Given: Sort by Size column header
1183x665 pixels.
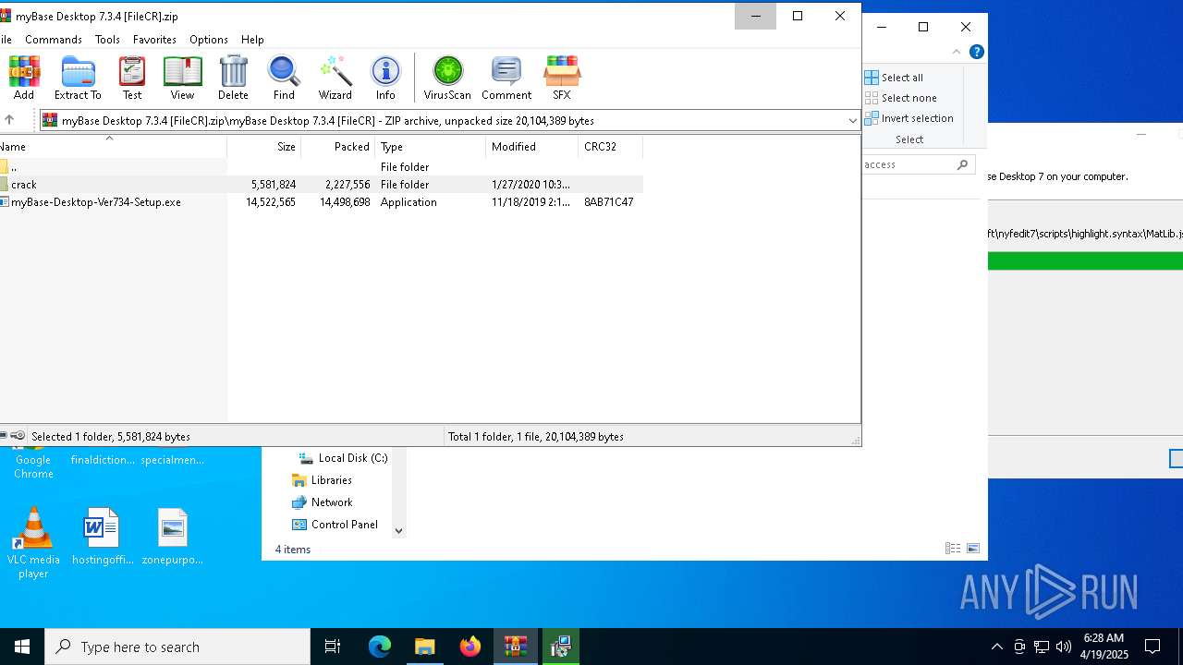Looking at the screenshot, I should [263, 146].
